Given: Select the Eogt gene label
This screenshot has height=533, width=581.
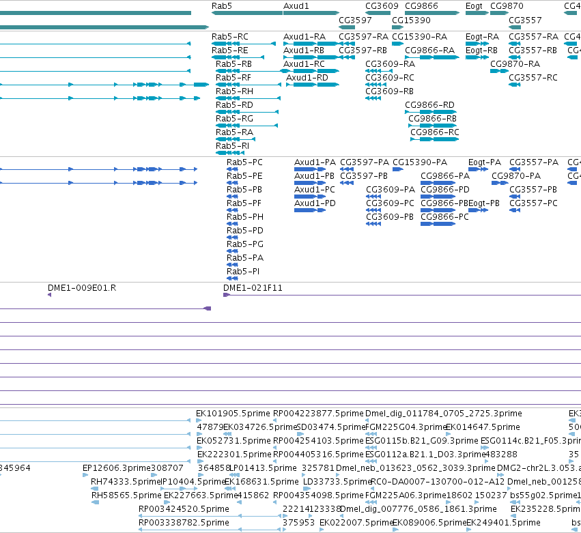Looking at the screenshot, I should 474,6.
